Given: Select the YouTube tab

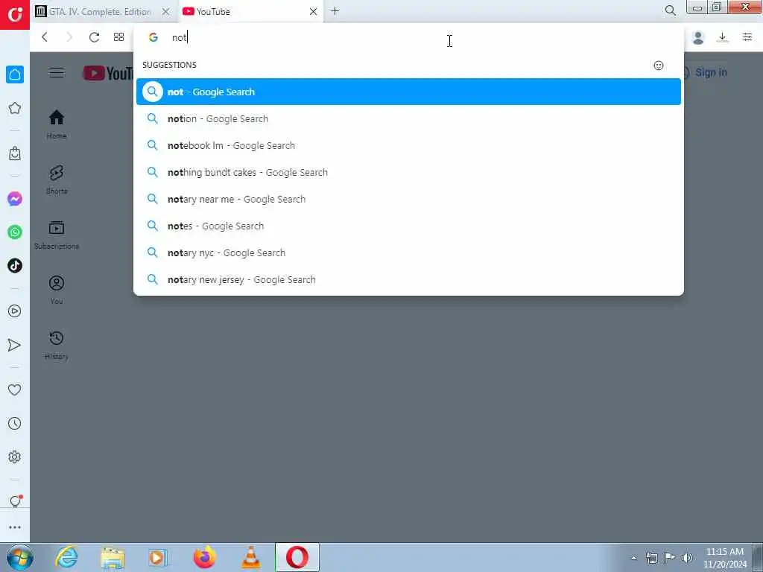Looking at the screenshot, I should click(242, 11).
